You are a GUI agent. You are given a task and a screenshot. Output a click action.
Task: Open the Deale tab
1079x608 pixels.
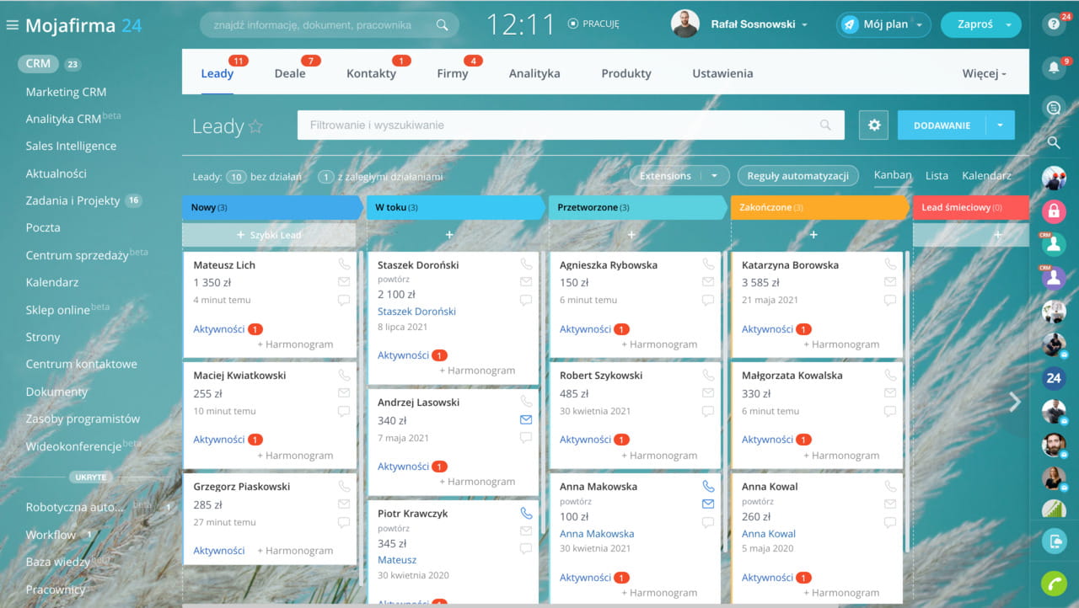290,73
